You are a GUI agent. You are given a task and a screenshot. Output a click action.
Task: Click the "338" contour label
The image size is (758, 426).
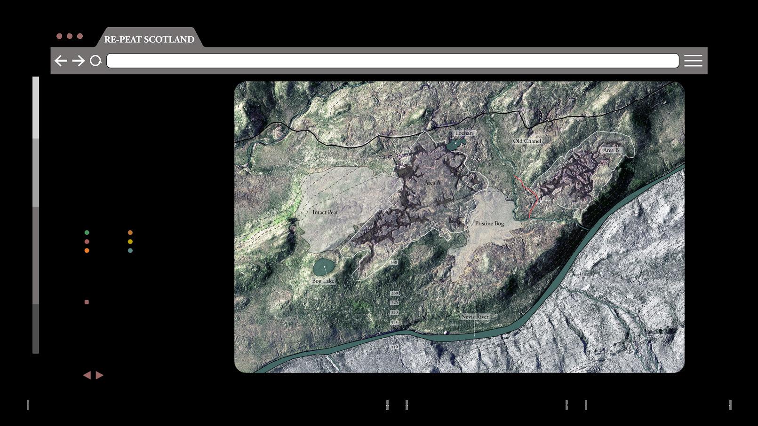pos(394,263)
